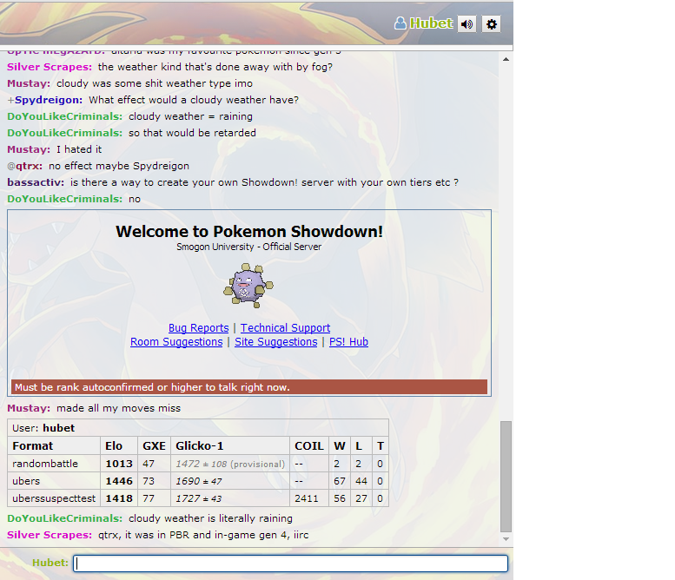Open the Room Suggestions link
The image size is (675, 580).
tap(176, 341)
